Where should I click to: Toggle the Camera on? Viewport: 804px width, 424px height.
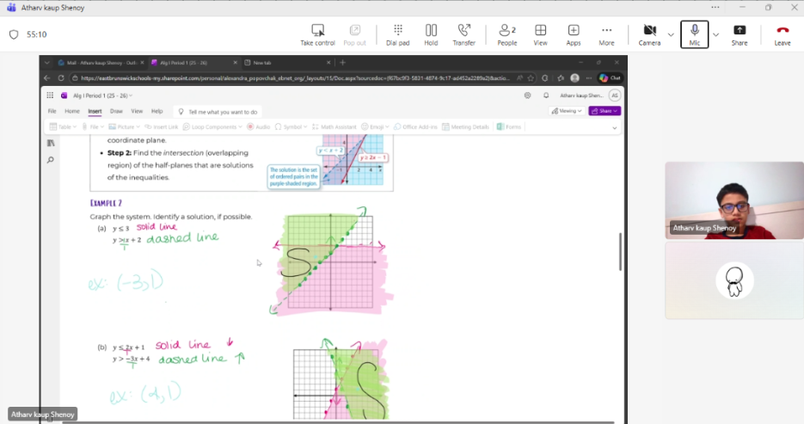pos(649,35)
